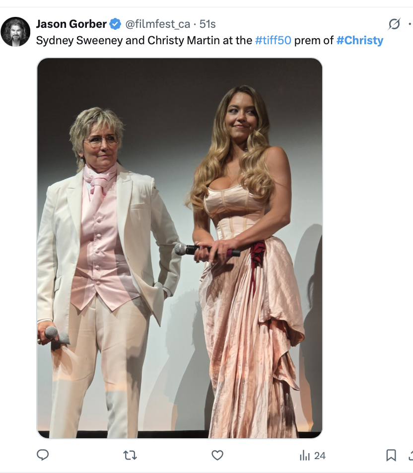
Task: Click the blue verified badge
Action: tap(115, 24)
